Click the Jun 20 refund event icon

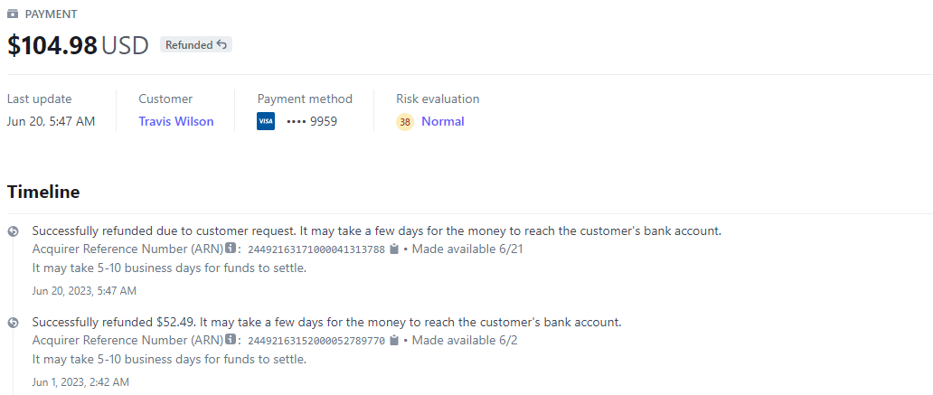pyautogui.click(x=13, y=231)
